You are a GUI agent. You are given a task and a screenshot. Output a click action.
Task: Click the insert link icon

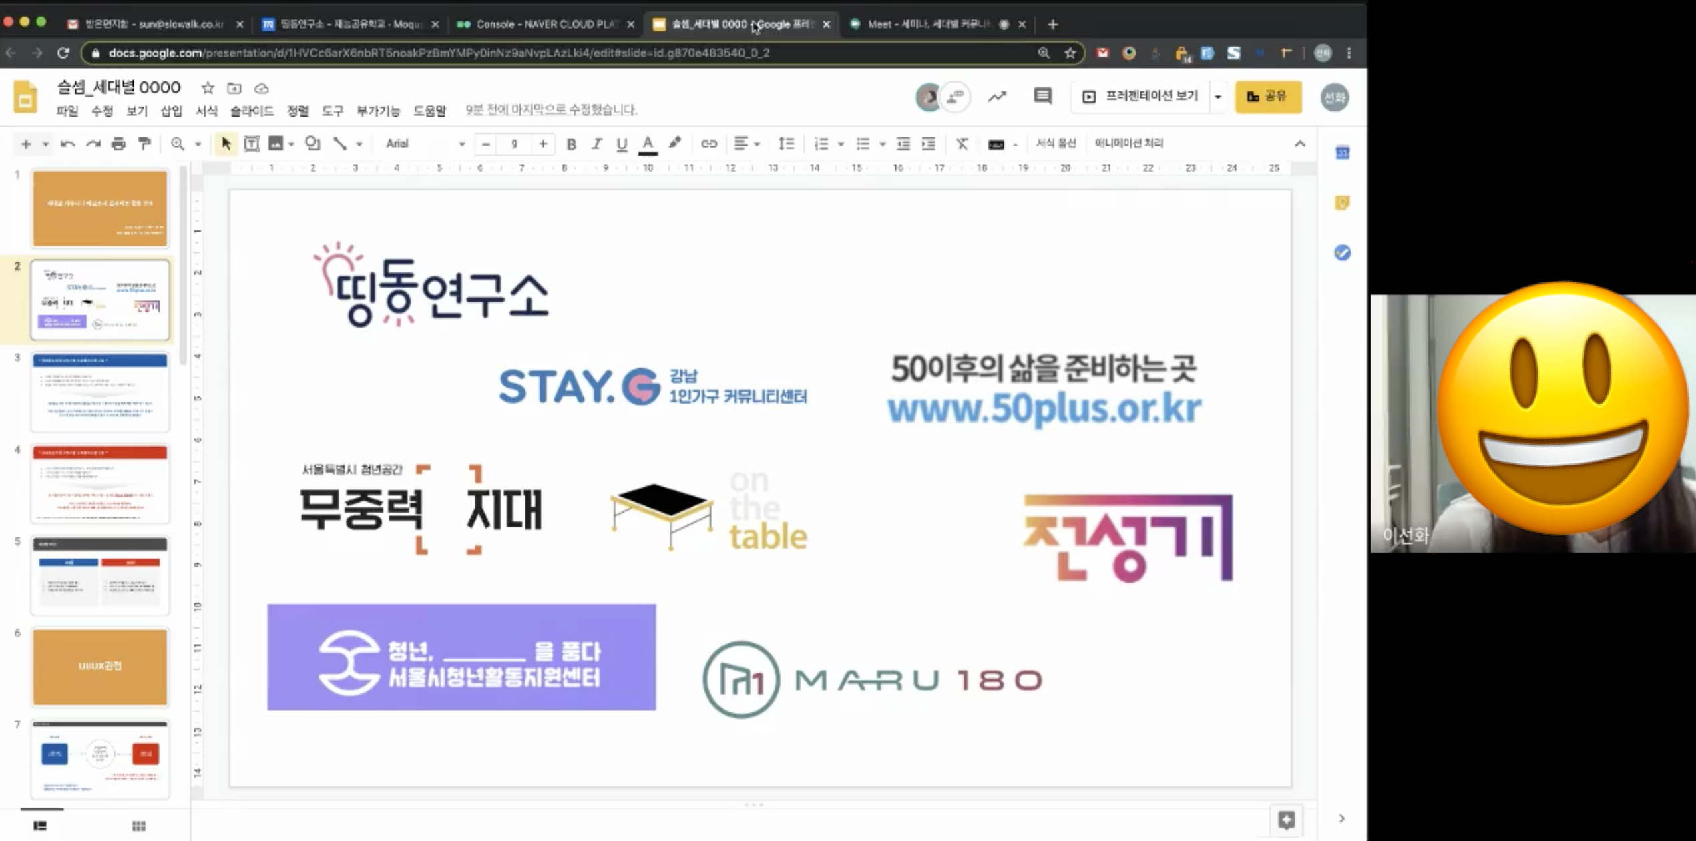coord(708,144)
